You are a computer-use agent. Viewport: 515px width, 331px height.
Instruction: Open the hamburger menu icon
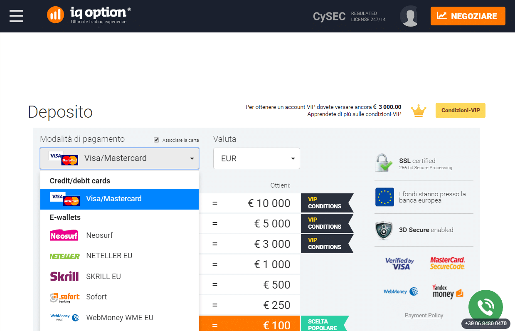(x=16, y=16)
